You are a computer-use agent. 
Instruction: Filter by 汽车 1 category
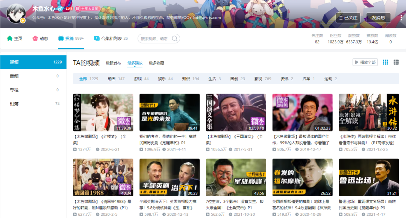tap(308, 79)
